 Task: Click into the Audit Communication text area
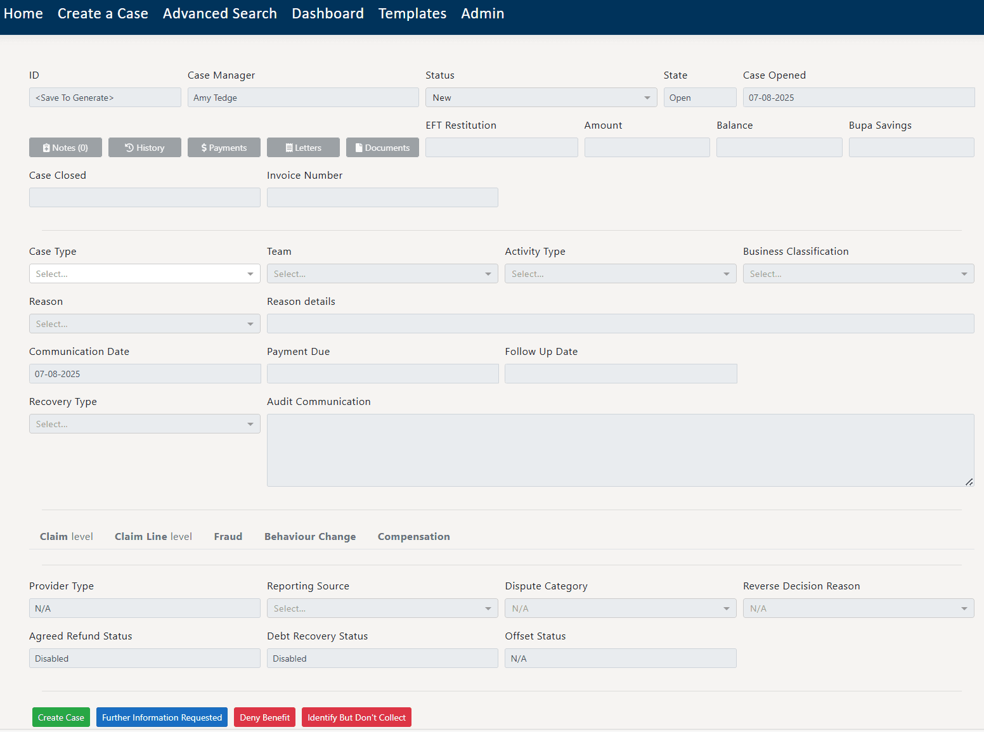[620, 450]
